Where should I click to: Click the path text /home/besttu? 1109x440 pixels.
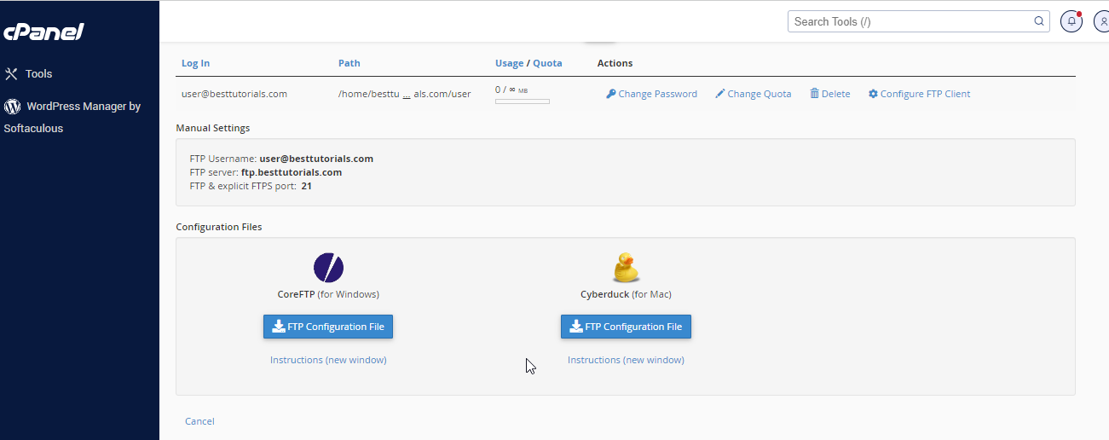368,94
